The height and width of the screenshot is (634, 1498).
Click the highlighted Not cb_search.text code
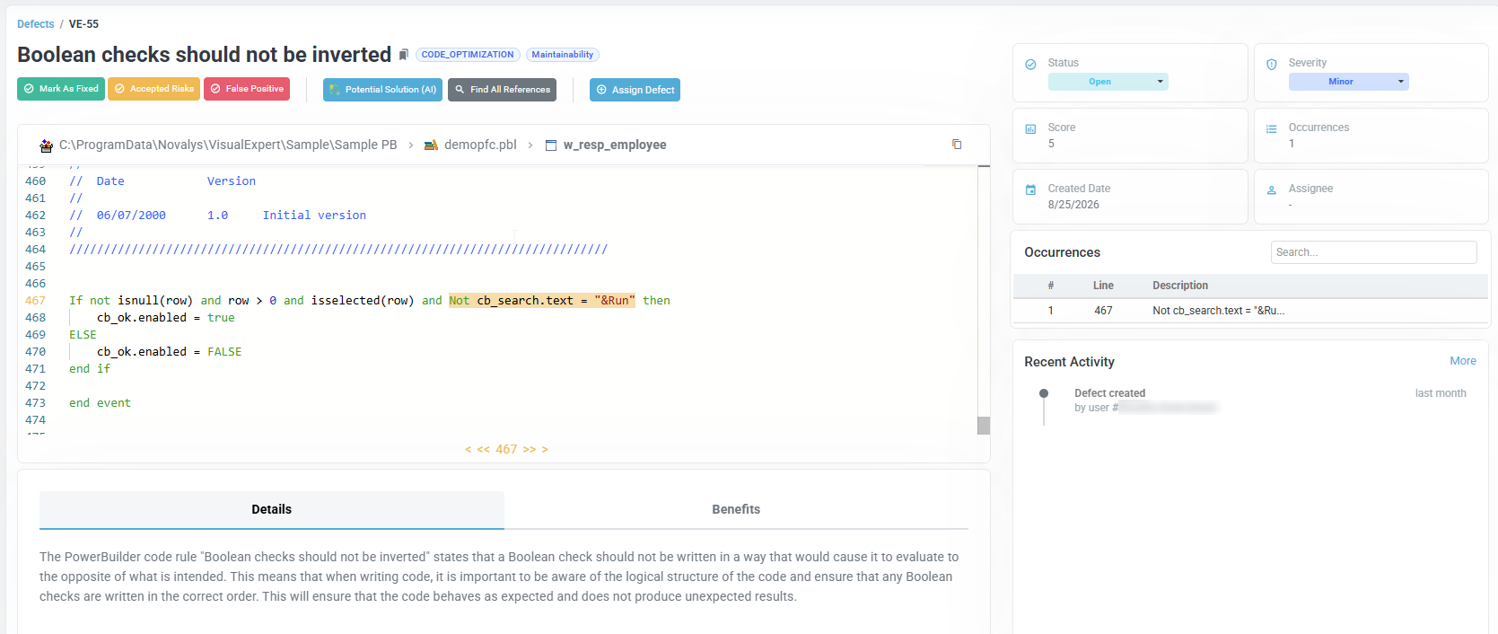point(542,301)
